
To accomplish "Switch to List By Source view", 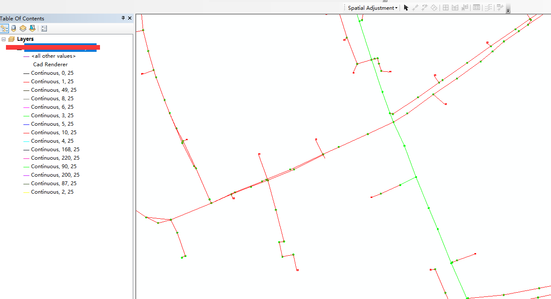I will point(14,28).
